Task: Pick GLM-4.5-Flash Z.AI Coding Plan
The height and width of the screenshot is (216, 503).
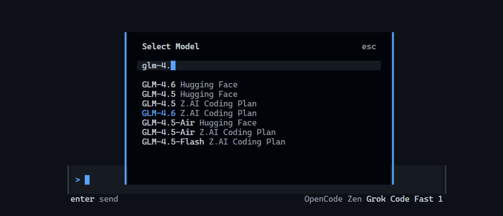Action: (213, 142)
